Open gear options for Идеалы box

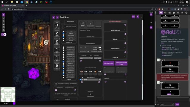coord(125,34)
